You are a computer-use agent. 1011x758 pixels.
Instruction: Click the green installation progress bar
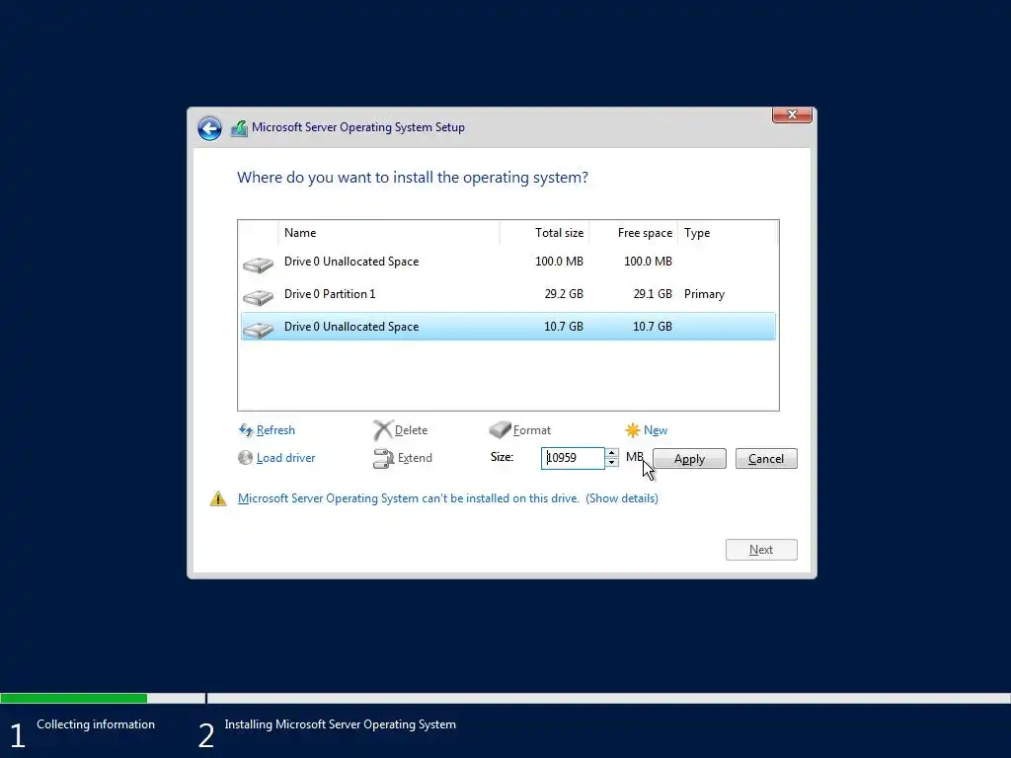73,698
